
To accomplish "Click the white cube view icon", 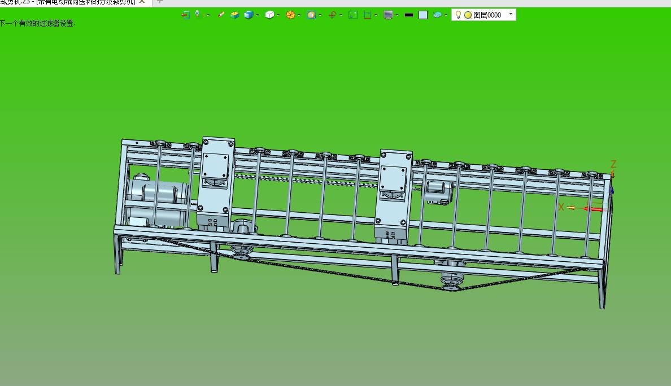I will [269, 15].
